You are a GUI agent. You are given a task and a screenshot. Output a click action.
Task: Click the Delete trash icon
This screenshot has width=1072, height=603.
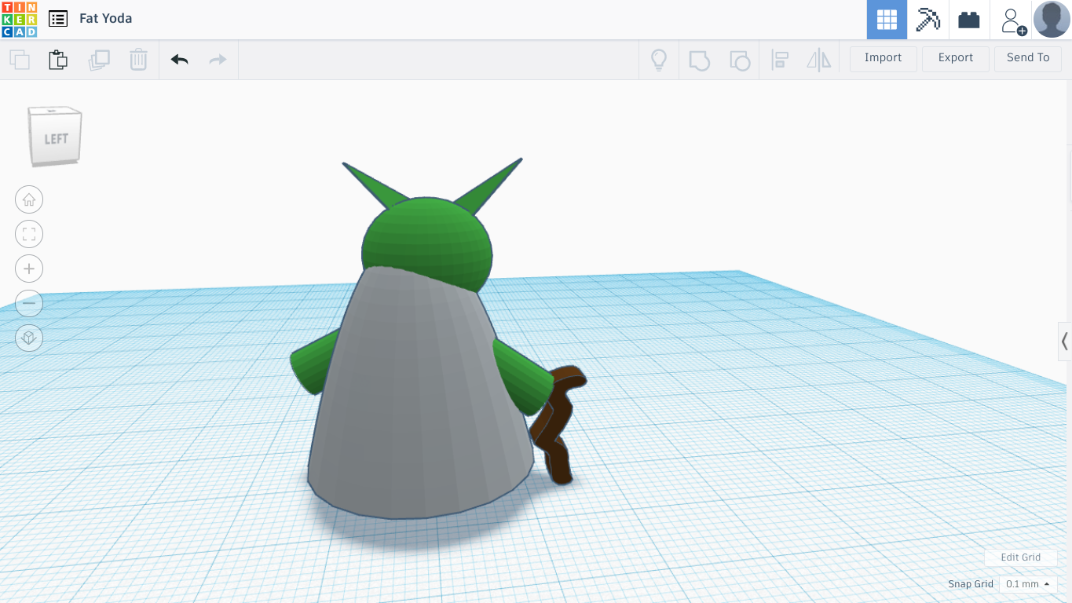tap(138, 60)
